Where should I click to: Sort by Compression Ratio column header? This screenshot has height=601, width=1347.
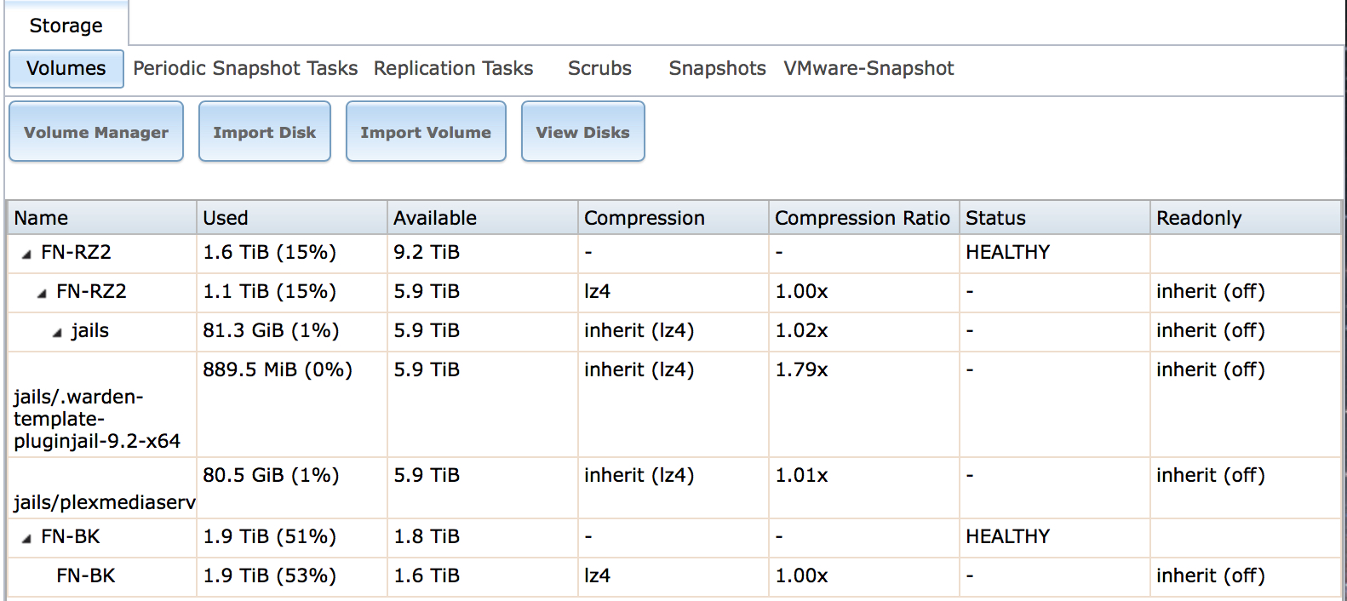[x=864, y=218]
